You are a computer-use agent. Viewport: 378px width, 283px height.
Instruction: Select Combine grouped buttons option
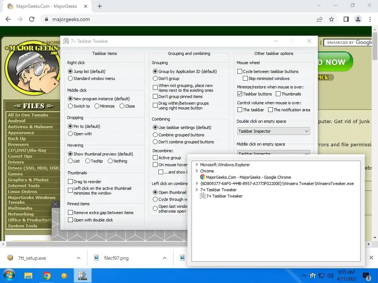[x=155, y=135]
